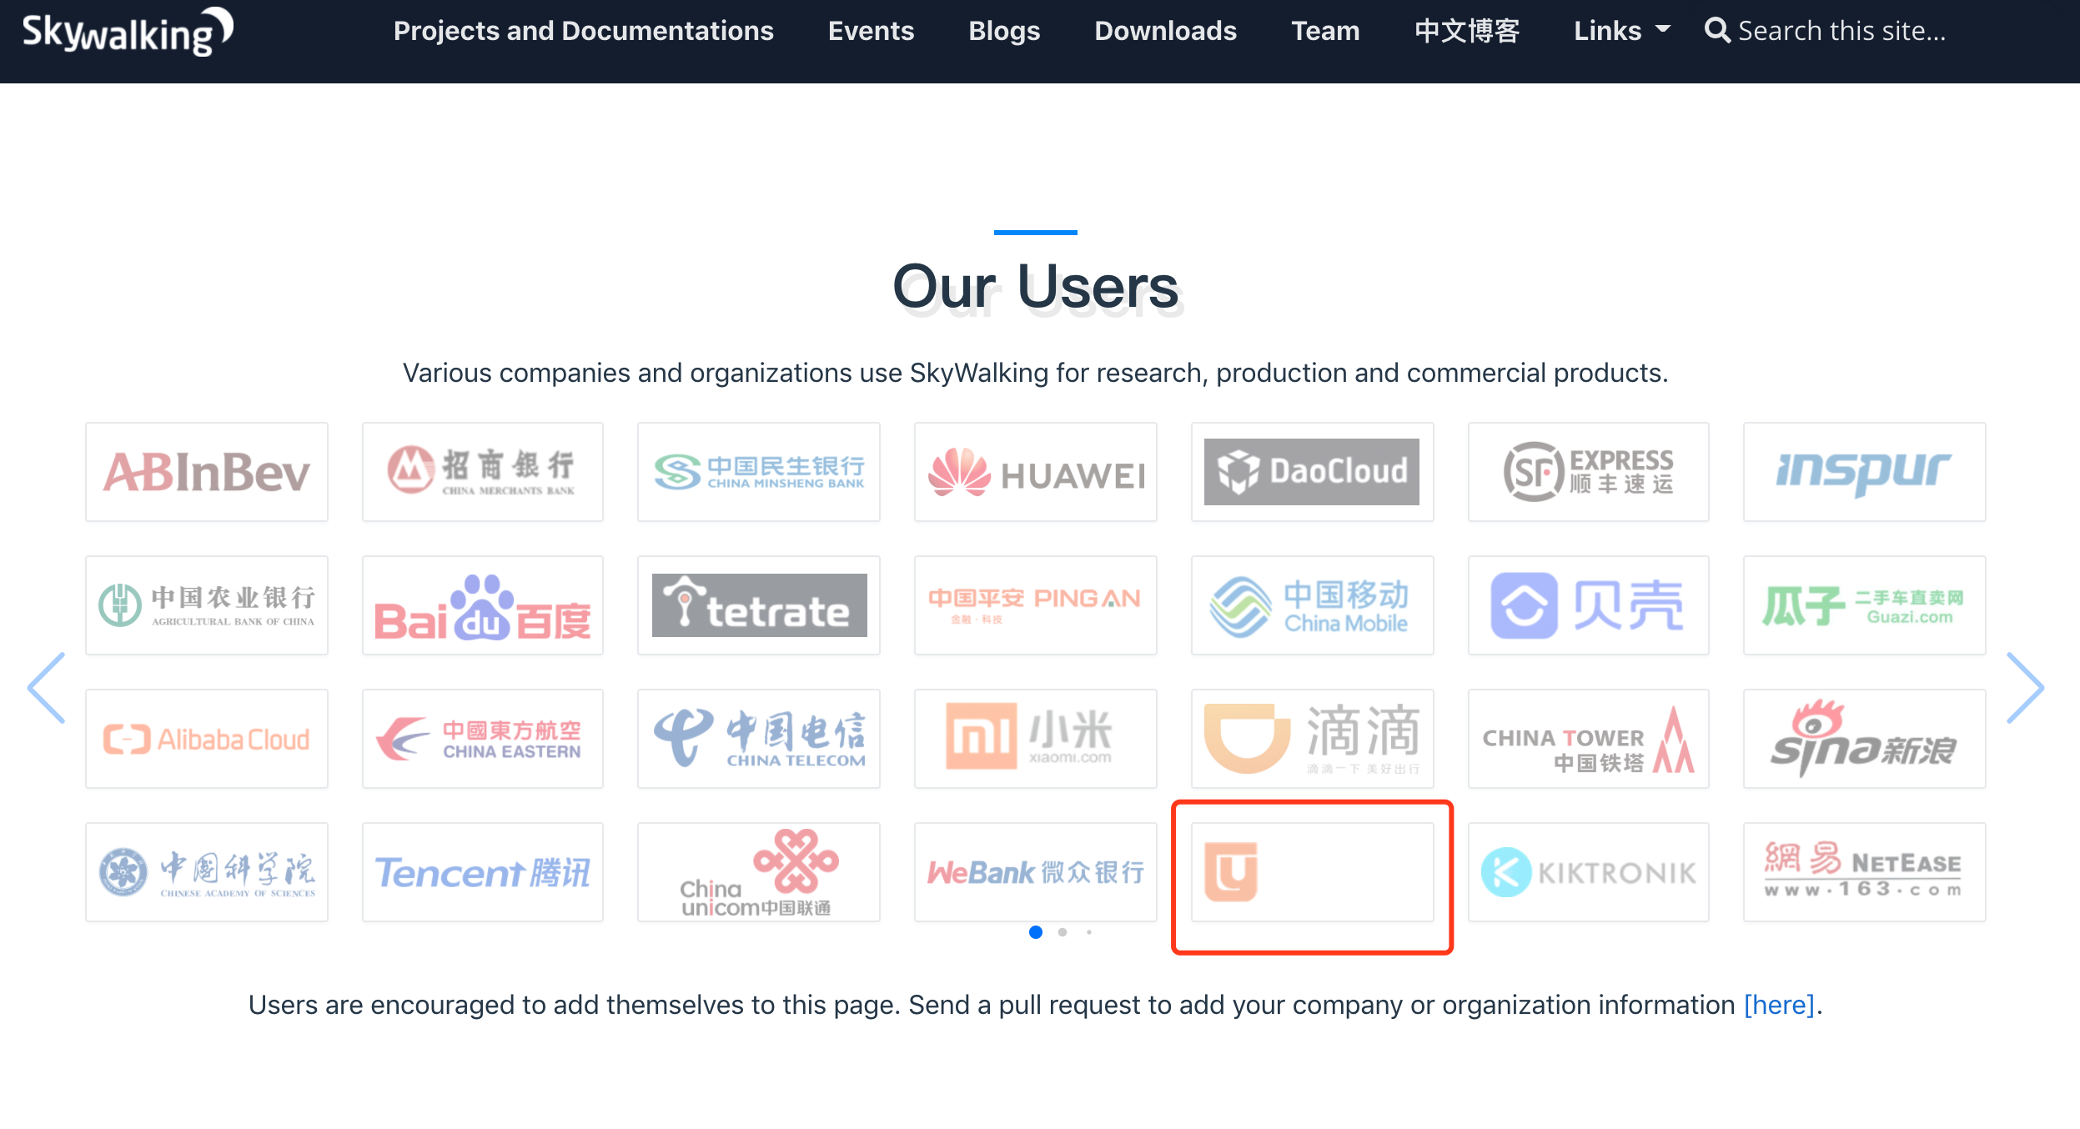2080x1129 pixels.
Task: Select the Alibaba Cloud logo
Action: [206, 739]
